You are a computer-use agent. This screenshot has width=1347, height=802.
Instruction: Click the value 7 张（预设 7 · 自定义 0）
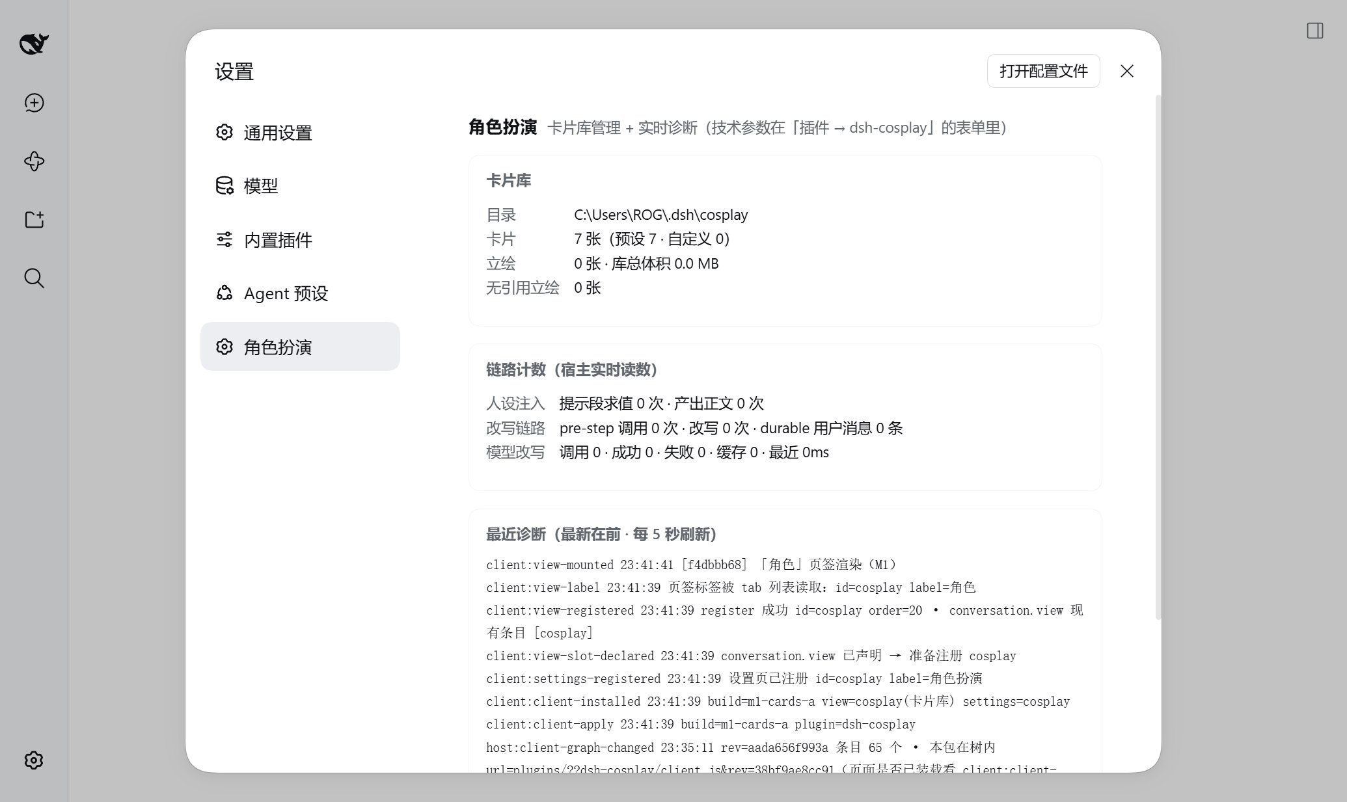pyautogui.click(x=652, y=239)
